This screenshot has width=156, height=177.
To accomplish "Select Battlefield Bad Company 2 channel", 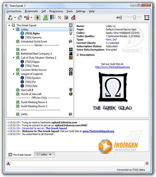I will point(36,54).
